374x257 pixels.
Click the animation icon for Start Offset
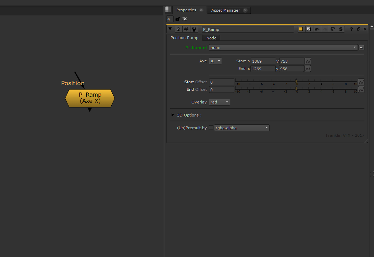coord(361,82)
